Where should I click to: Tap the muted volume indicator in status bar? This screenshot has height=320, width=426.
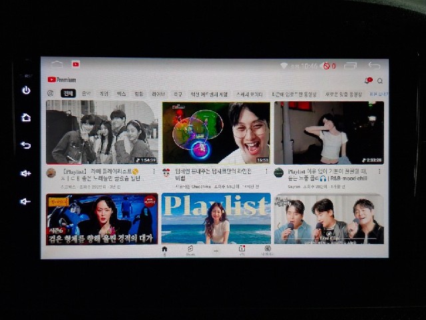pyautogui.click(x=329, y=66)
